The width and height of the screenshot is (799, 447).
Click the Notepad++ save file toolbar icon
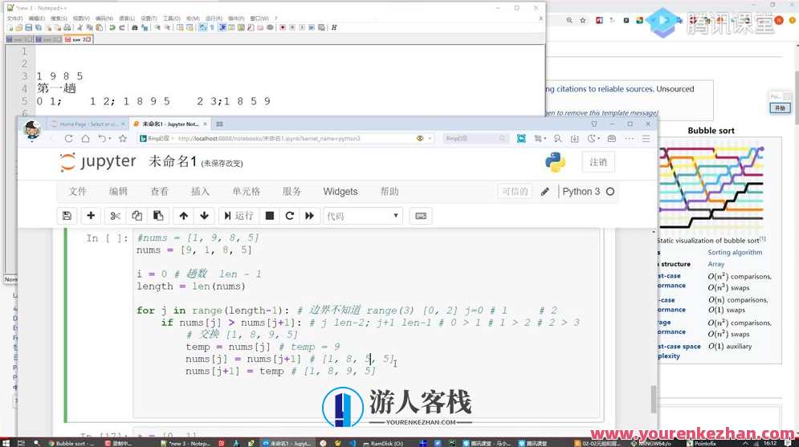coord(29,27)
